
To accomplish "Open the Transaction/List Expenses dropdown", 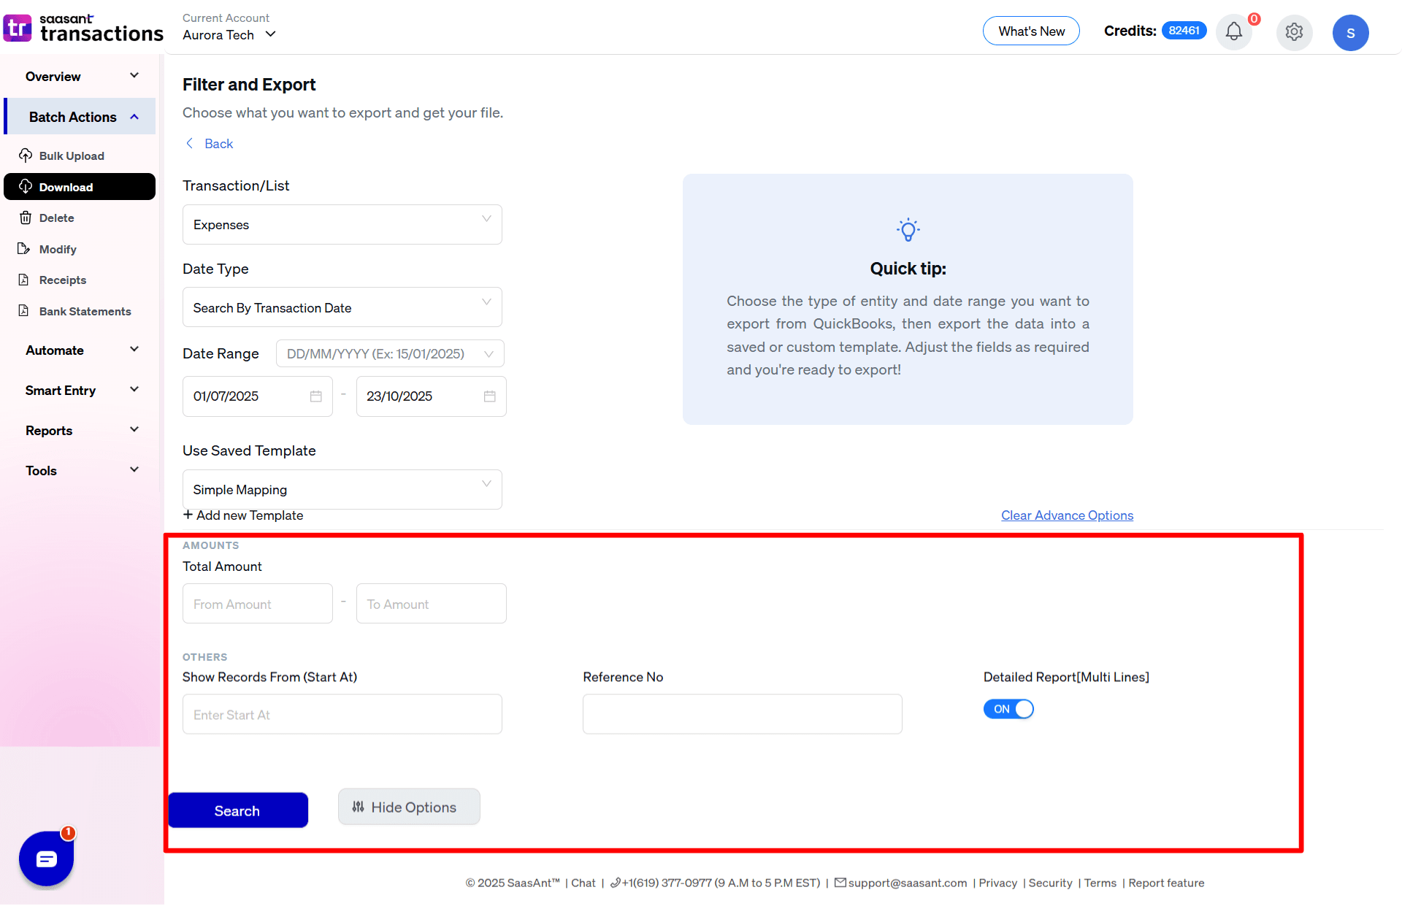I will [x=341, y=224].
